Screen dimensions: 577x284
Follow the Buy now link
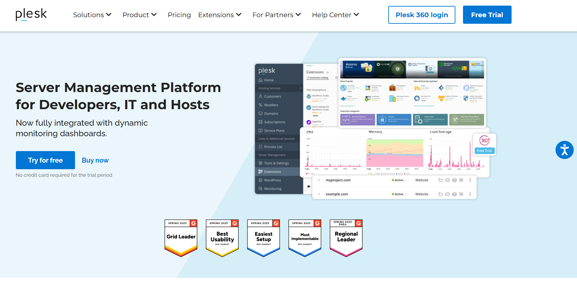95,160
